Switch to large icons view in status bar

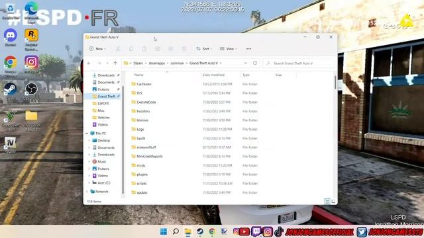click(x=333, y=201)
